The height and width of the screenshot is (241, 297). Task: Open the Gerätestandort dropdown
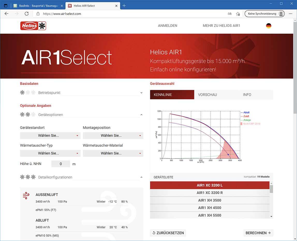tap(50, 135)
